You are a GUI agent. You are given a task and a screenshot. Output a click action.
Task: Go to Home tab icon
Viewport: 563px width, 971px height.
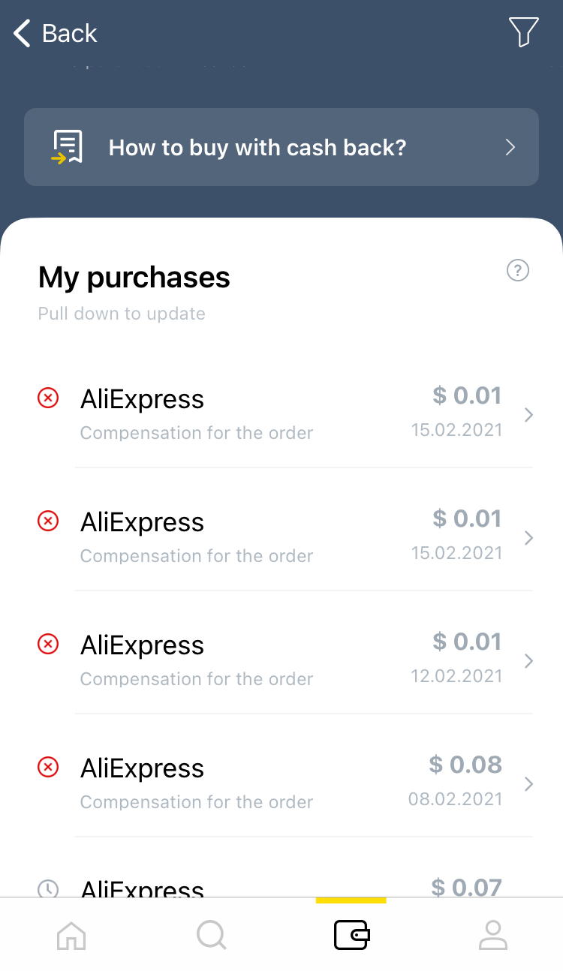71,935
